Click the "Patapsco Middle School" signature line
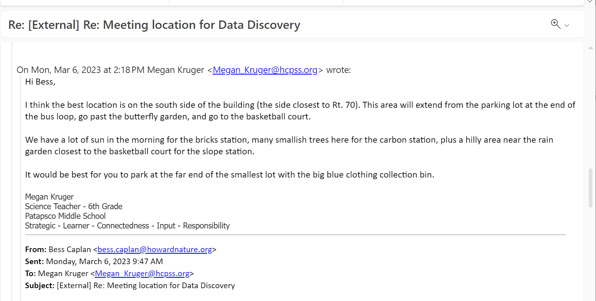The height and width of the screenshot is (301, 596). (65, 216)
